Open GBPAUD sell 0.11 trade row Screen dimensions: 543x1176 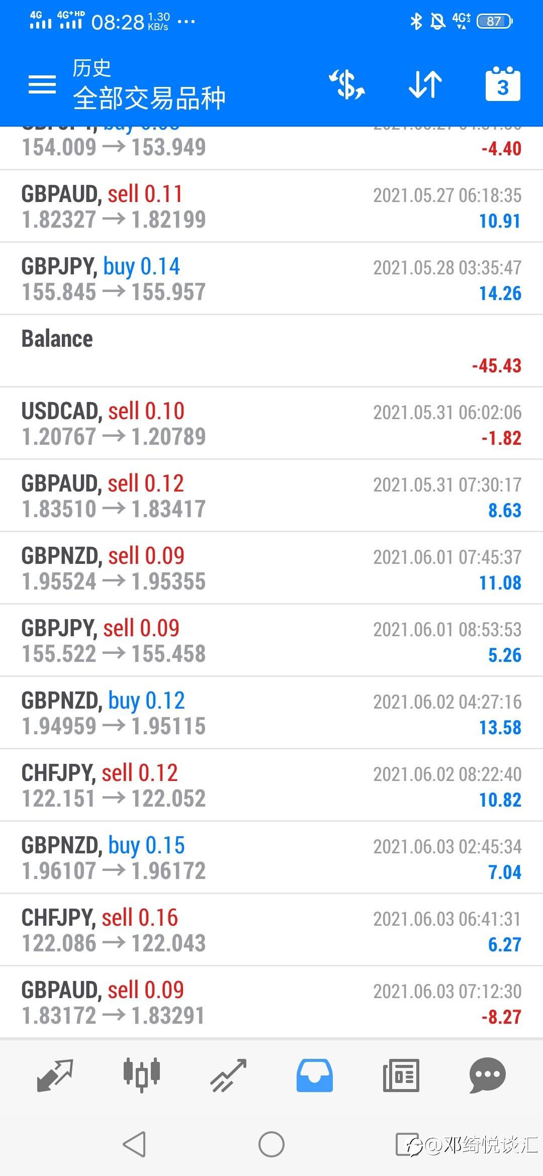click(x=271, y=207)
